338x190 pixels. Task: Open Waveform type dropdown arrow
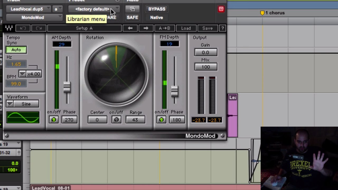coord(10,104)
